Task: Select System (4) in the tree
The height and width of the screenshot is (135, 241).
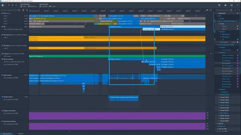Action: [221, 126]
